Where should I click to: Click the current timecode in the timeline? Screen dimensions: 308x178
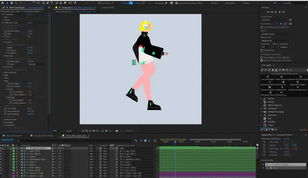(8, 140)
